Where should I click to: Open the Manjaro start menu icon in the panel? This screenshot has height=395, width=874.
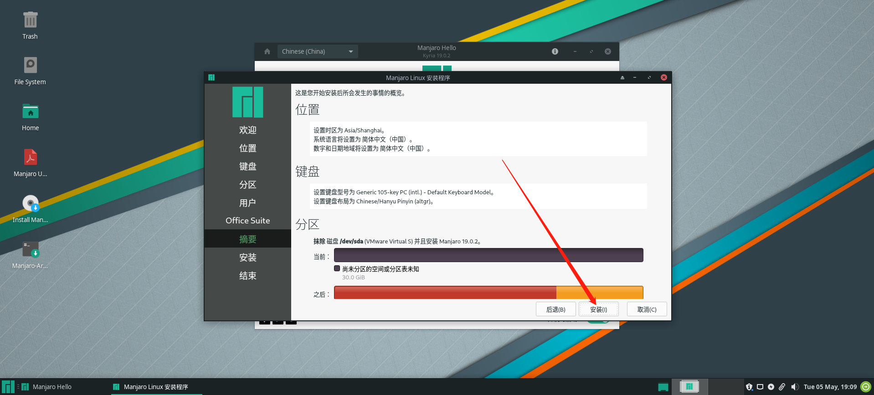click(8, 387)
